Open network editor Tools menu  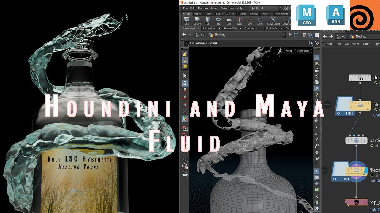pyautogui.click(x=366, y=44)
